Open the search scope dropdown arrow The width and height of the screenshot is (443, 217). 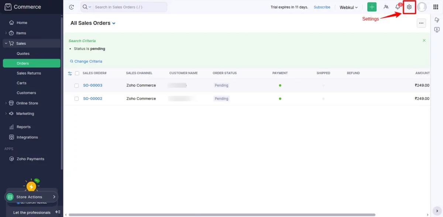[90, 7]
